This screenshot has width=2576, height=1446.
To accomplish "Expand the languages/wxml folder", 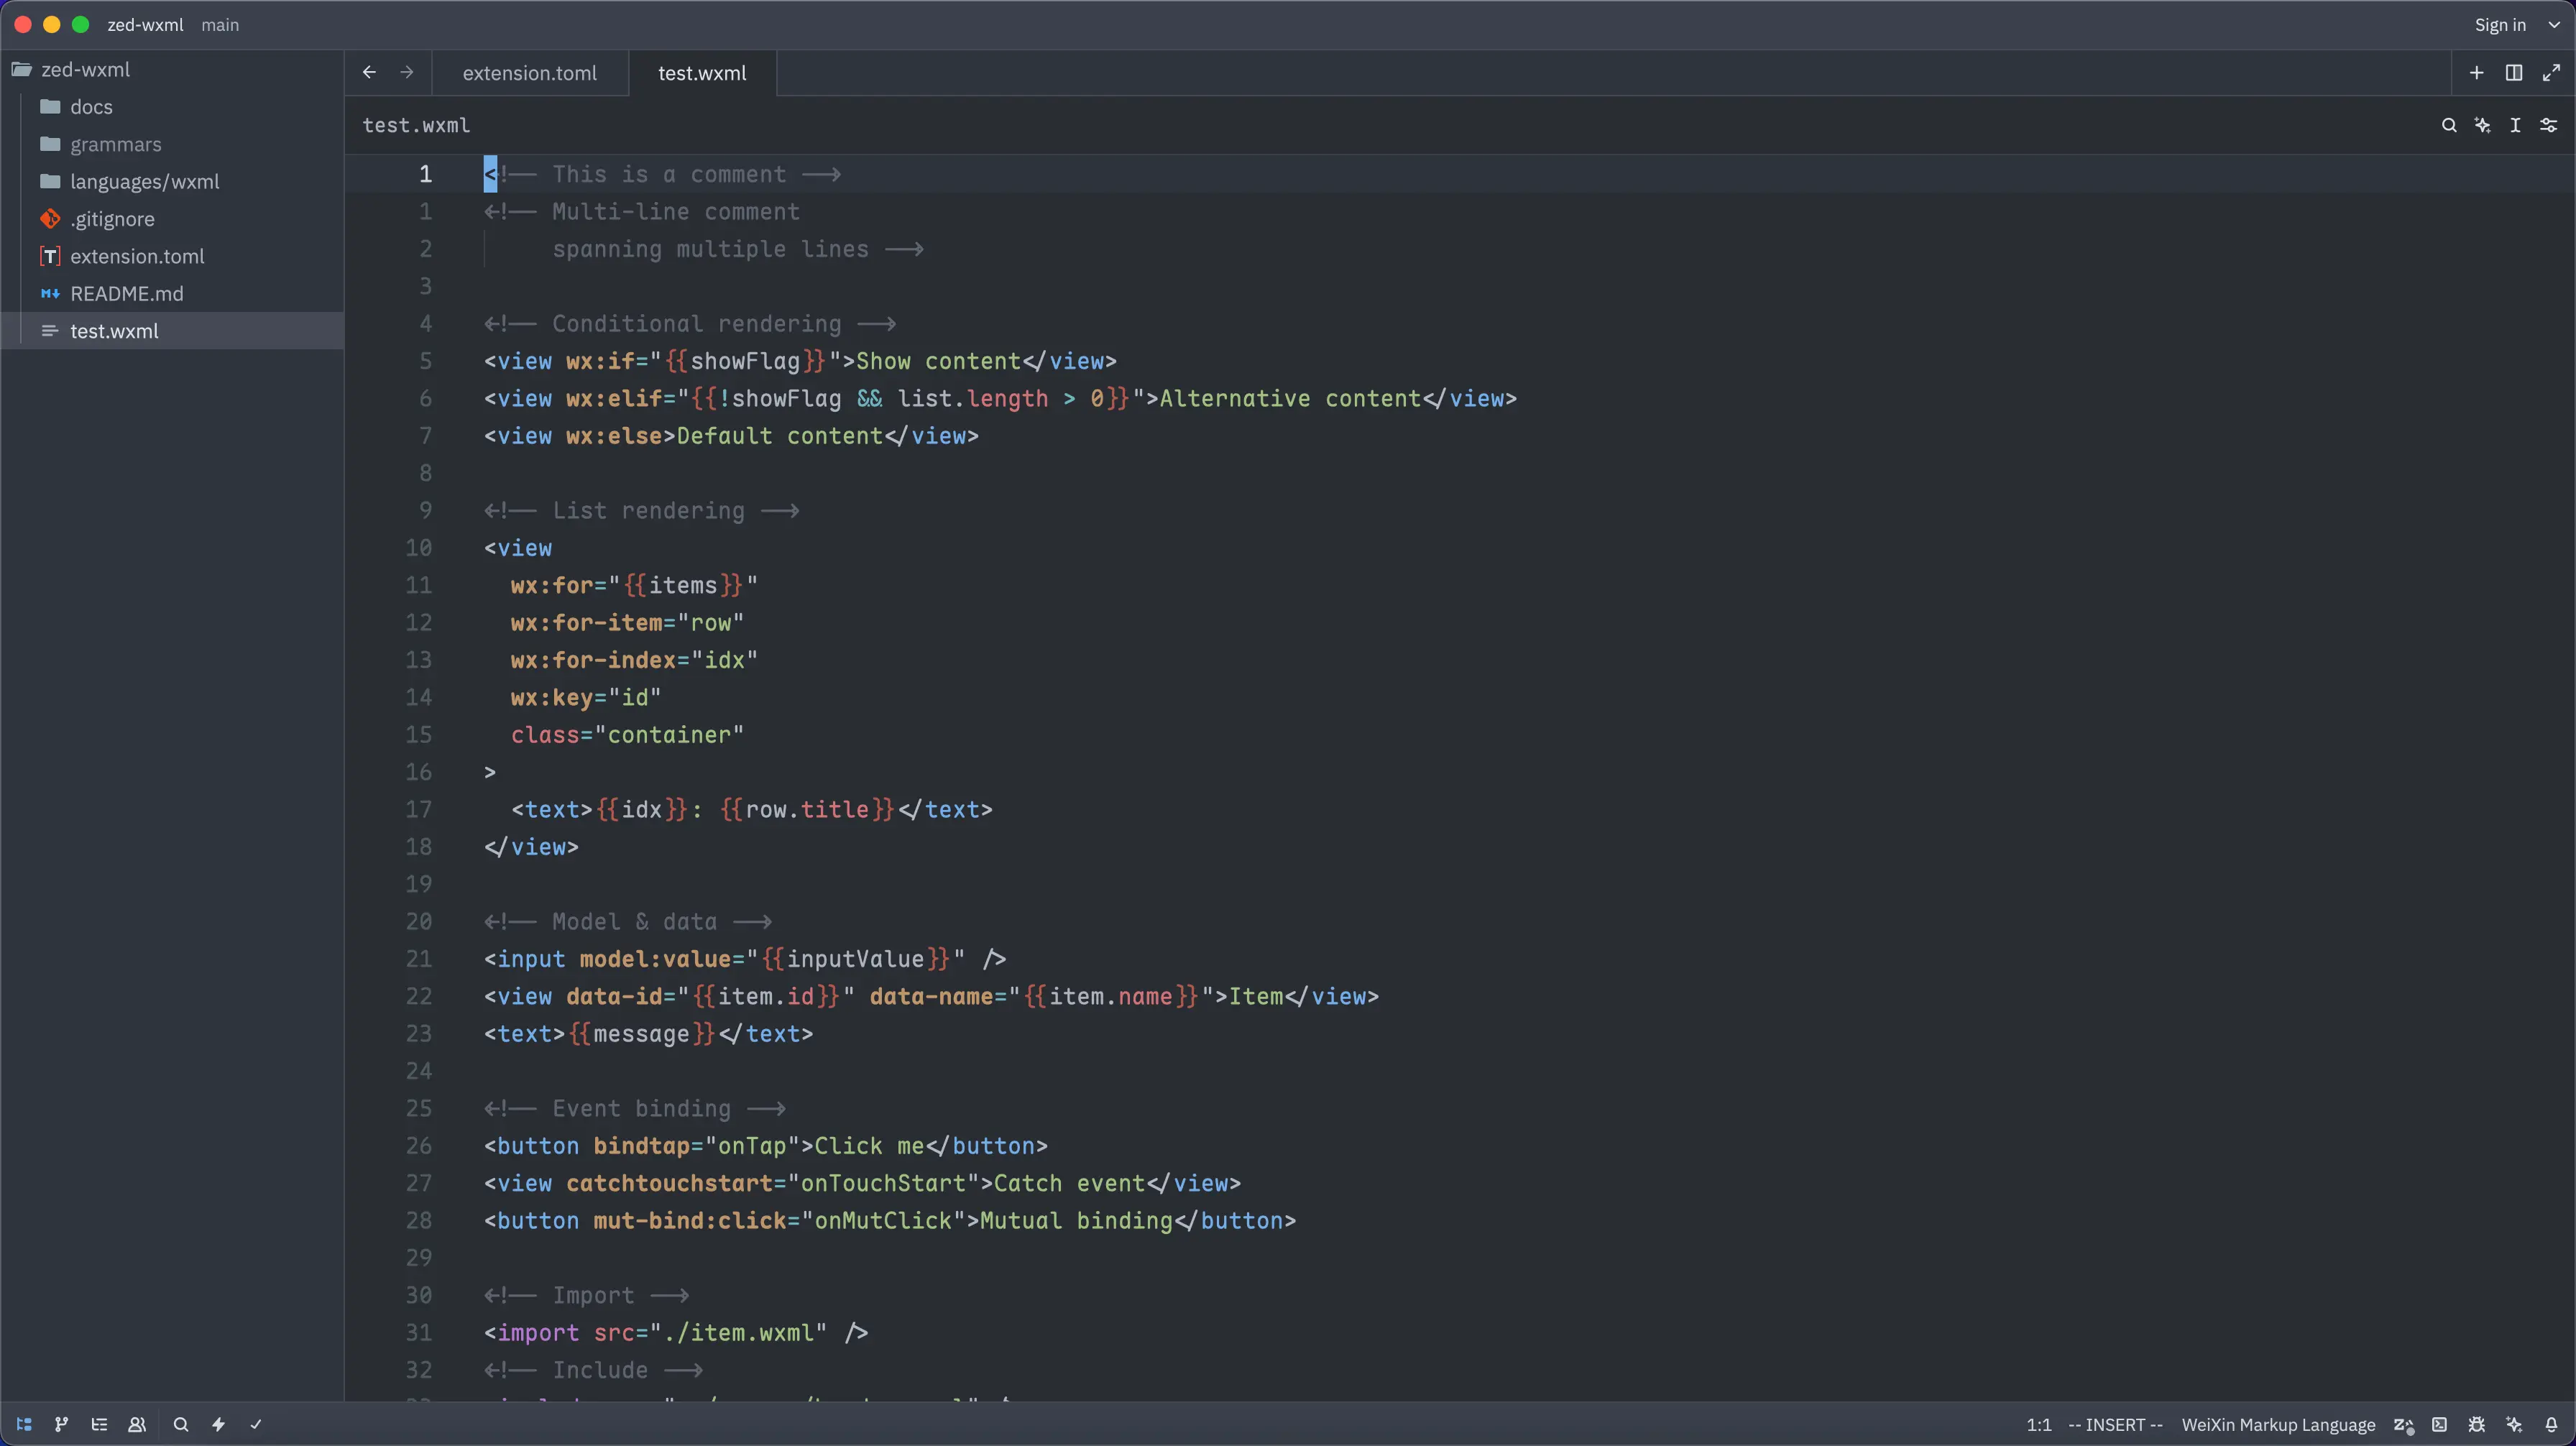I will pos(172,181).
